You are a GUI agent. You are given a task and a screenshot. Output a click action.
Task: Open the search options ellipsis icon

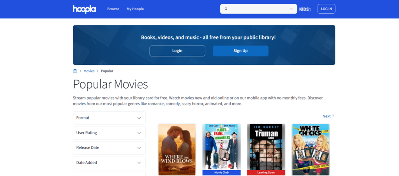[x=291, y=9]
